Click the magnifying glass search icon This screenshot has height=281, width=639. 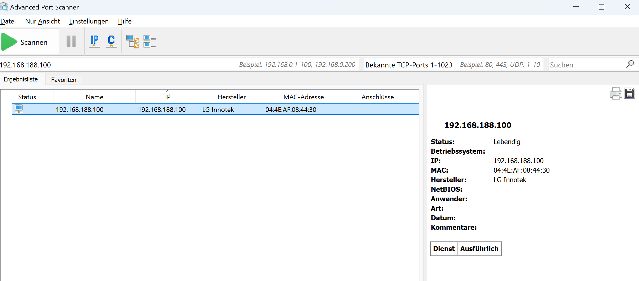630,64
